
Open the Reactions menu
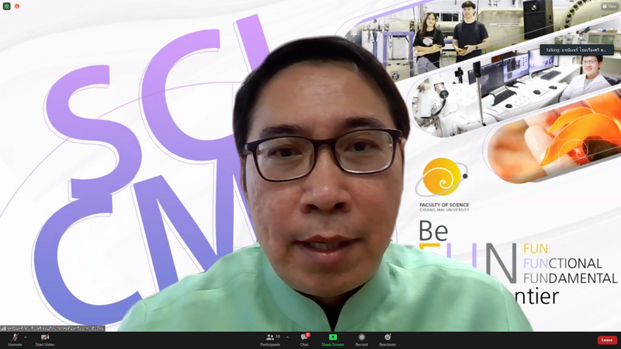[x=387, y=337]
